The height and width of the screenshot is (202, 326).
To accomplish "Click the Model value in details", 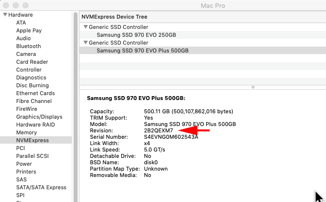I will point(190,124).
